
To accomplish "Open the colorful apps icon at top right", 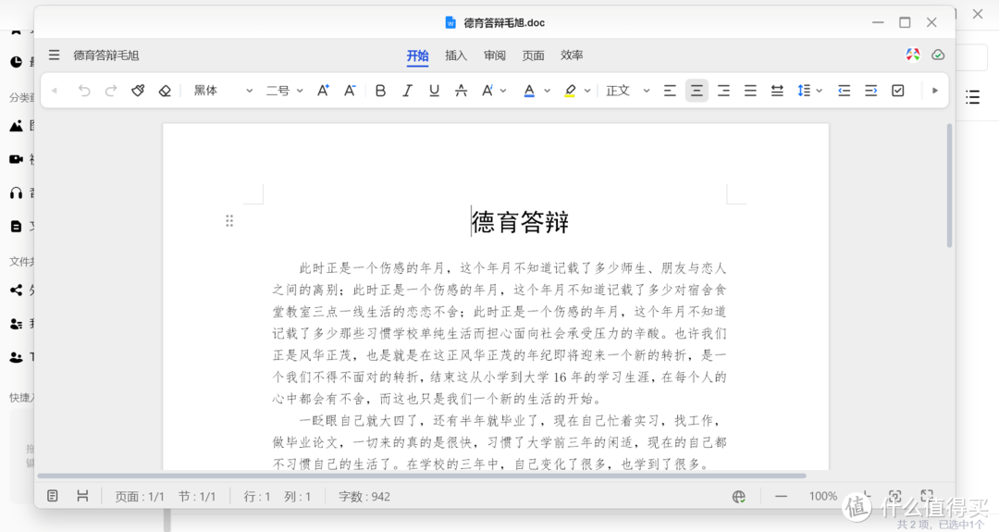I will [913, 55].
